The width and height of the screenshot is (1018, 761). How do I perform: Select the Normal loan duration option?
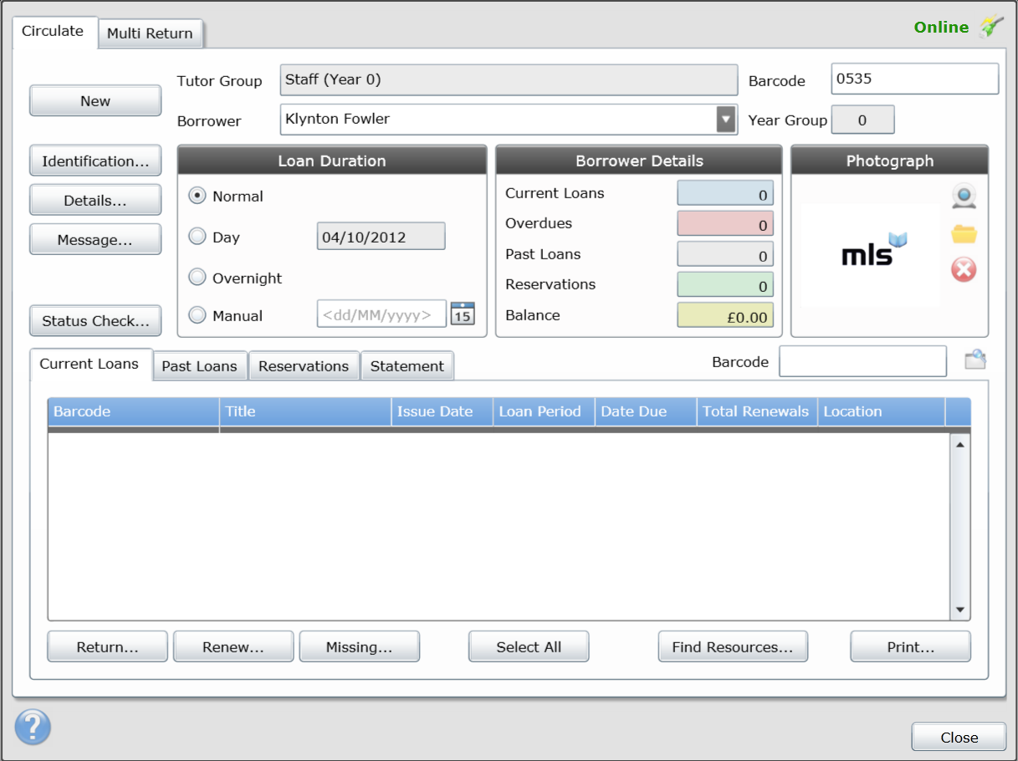tap(197, 196)
